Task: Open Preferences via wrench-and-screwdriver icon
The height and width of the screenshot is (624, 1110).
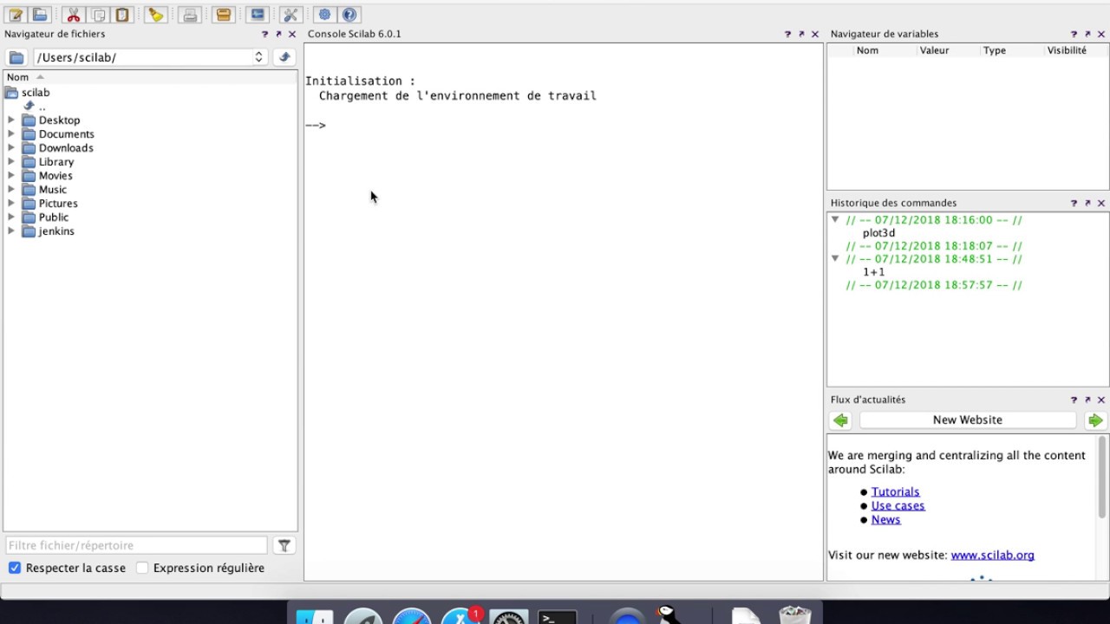Action: point(291,15)
